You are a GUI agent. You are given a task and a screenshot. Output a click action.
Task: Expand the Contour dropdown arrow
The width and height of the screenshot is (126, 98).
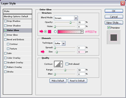tap(61, 64)
